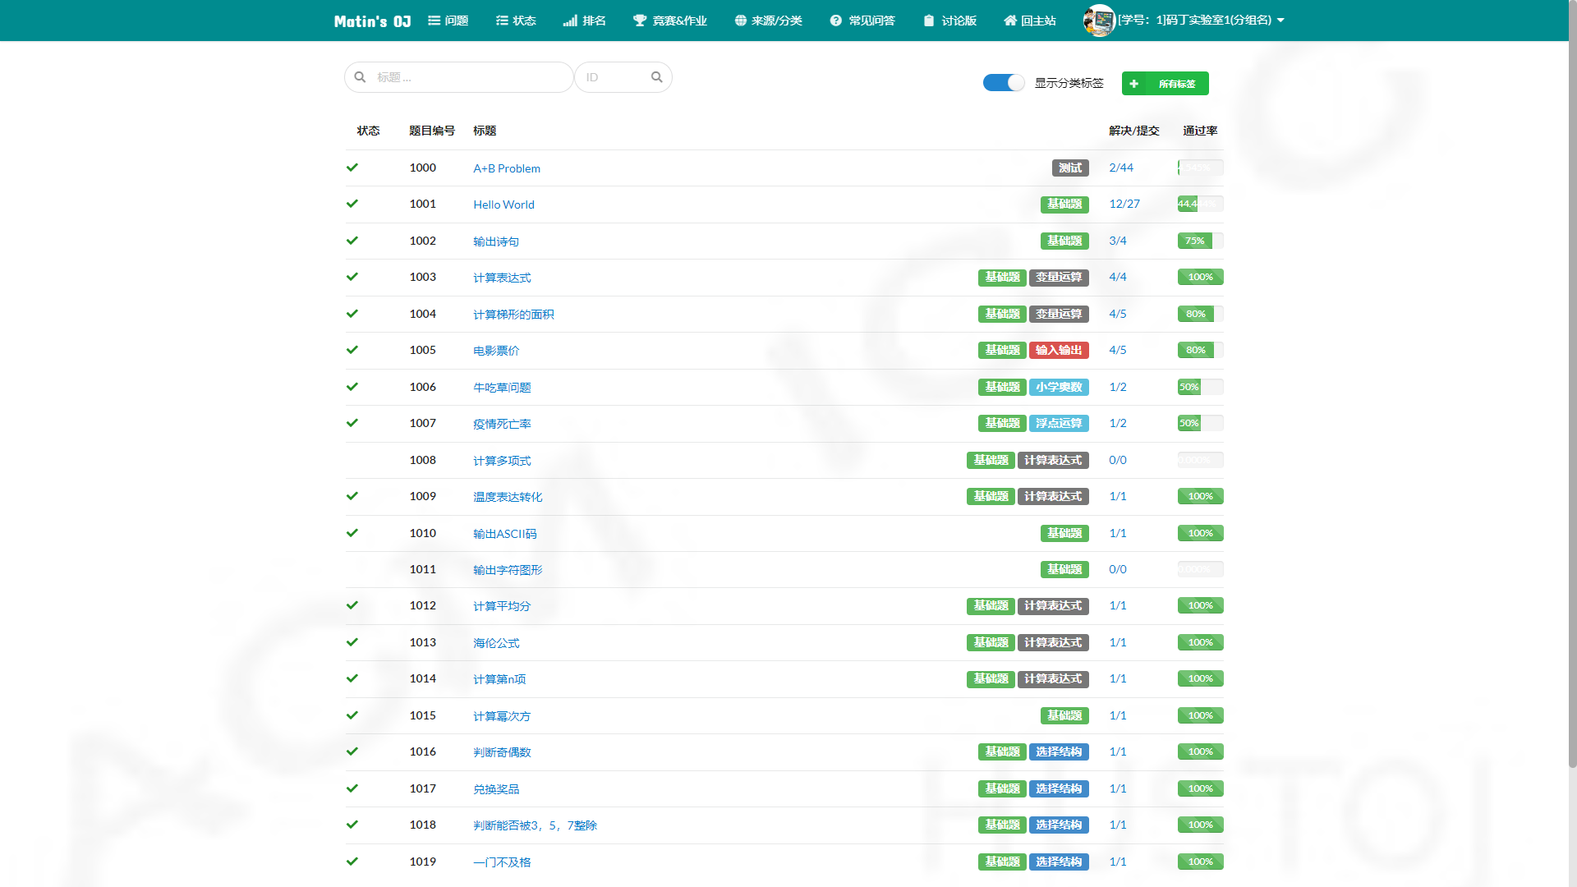Screen dimensions: 1577x887
Task: Open the 讨论版 menu item
Action: click(950, 21)
